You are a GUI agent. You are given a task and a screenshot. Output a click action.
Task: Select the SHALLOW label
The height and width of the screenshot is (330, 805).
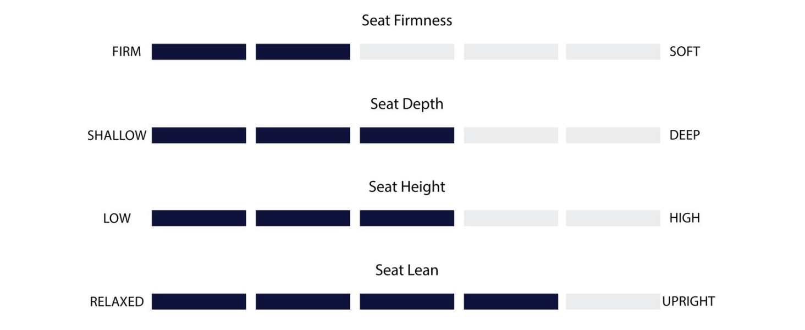[x=117, y=135]
